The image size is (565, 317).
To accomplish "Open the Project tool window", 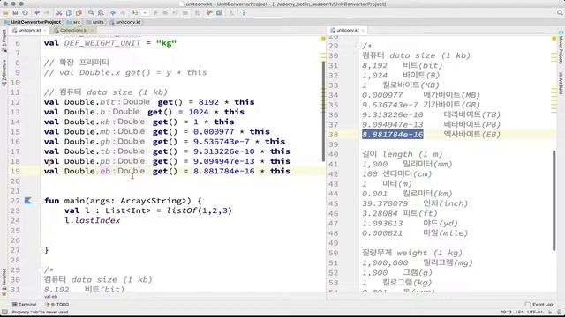I will pyautogui.click(x=4, y=41).
